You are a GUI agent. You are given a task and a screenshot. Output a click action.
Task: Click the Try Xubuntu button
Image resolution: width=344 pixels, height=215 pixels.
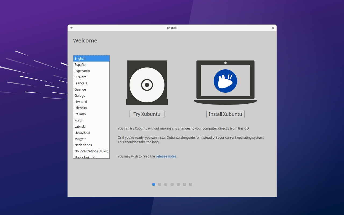coord(147,114)
